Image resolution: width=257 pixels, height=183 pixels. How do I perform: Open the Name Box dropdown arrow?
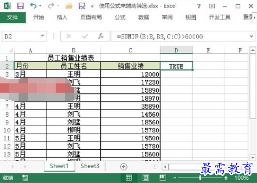tap(43, 36)
